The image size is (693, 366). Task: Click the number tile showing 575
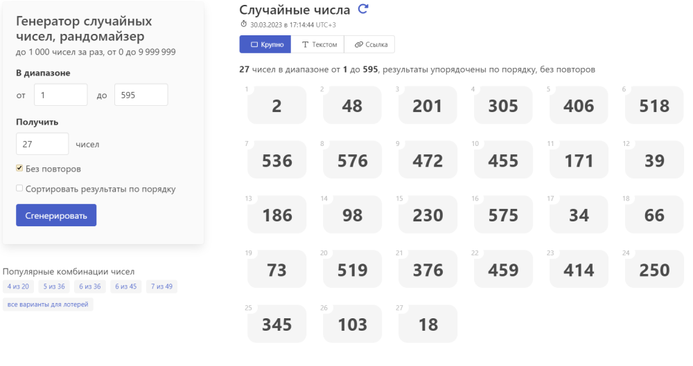click(x=503, y=215)
